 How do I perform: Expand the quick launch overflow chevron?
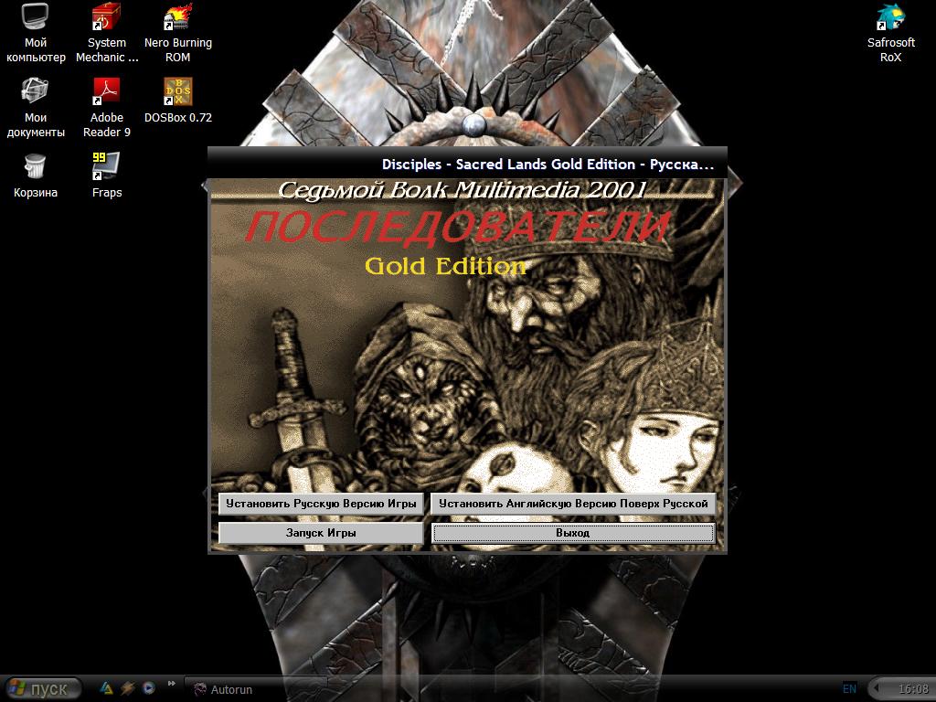click(x=171, y=684)
